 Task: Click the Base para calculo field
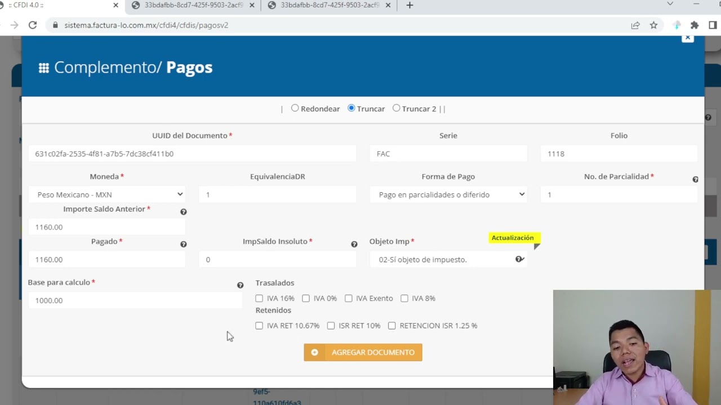pyautogui.click(x=135, y=300)
